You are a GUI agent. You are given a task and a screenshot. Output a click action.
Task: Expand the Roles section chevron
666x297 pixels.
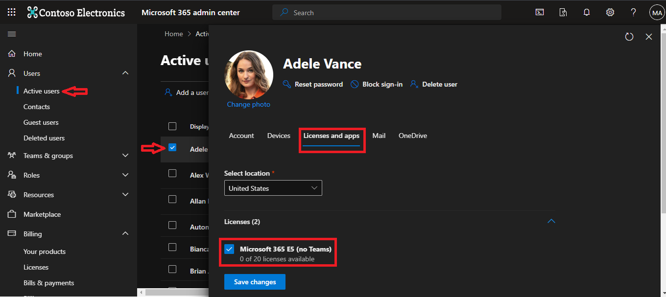point(125,175)
